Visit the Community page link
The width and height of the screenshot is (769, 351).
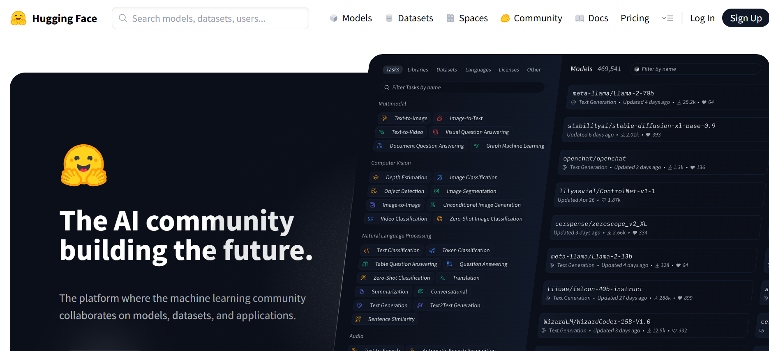click(531, 18)
